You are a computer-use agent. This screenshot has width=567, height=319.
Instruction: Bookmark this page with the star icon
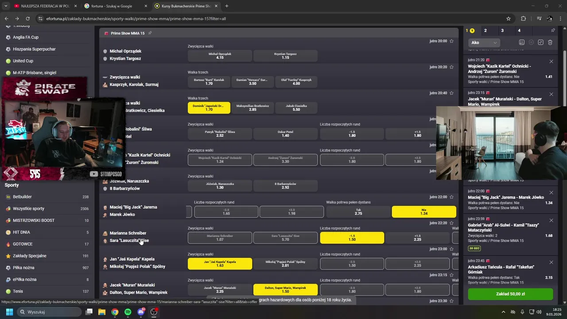(509, 19)
